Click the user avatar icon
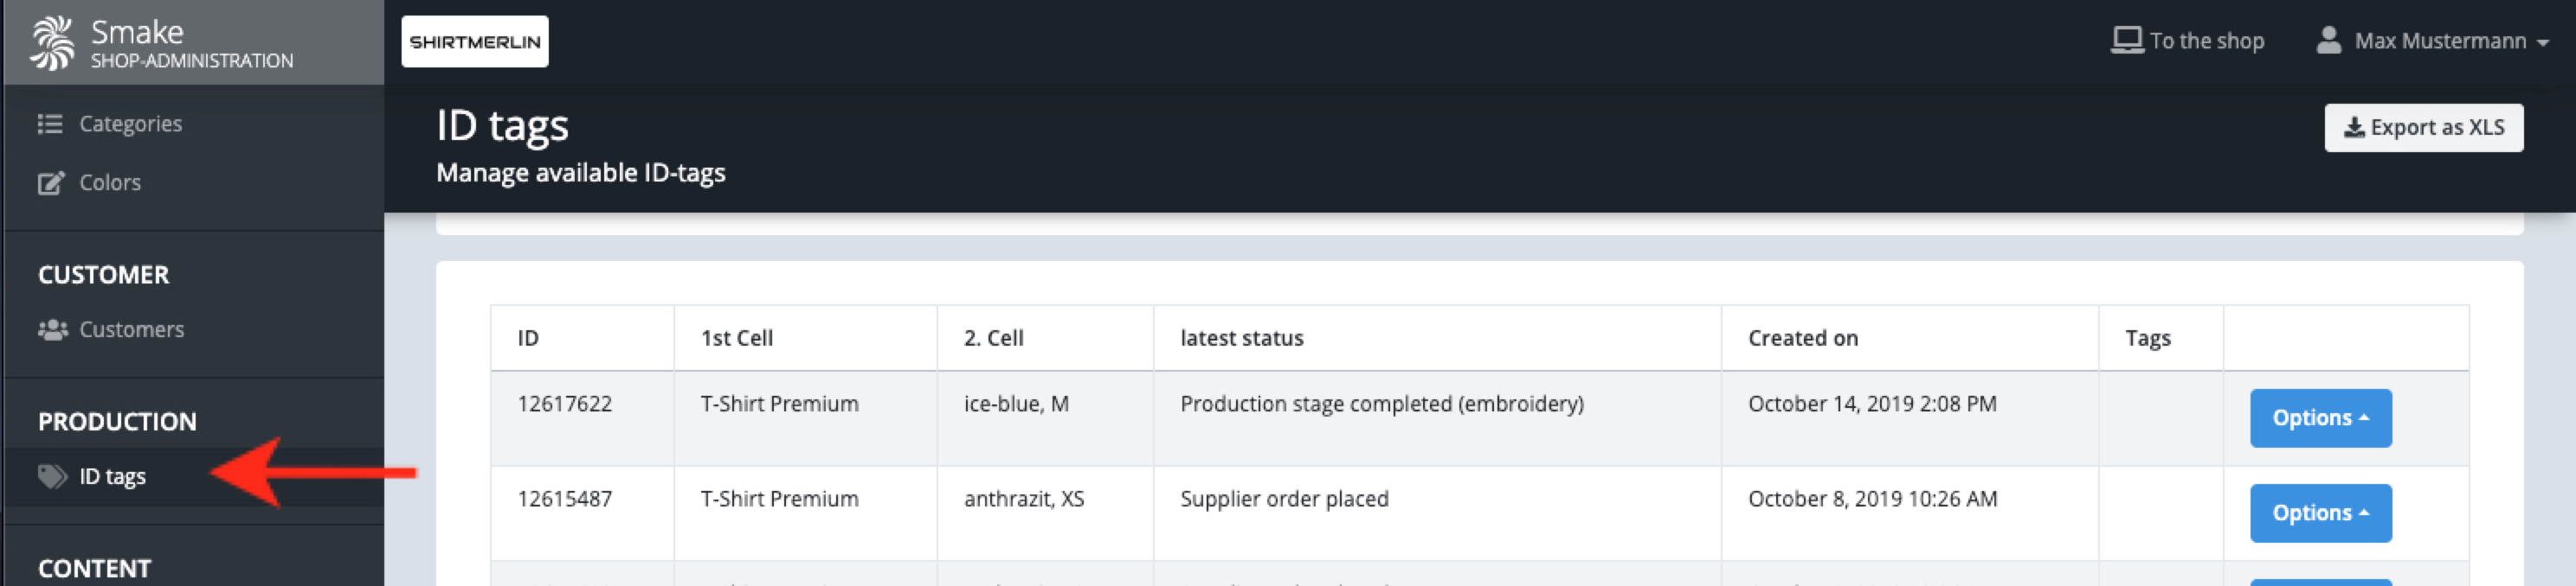 pos(2328,41)
